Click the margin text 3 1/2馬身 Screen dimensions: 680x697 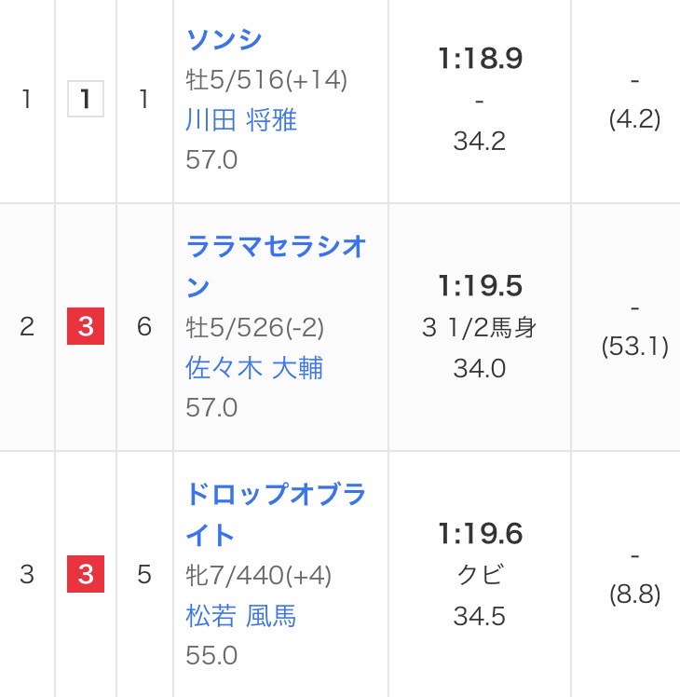click(480, 328)
